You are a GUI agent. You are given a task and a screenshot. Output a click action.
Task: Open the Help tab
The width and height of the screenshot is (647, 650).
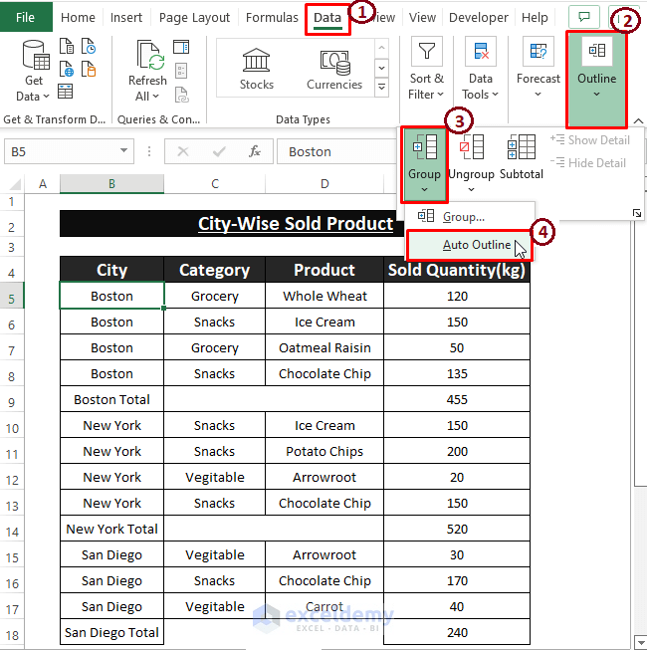click(535, 17)
